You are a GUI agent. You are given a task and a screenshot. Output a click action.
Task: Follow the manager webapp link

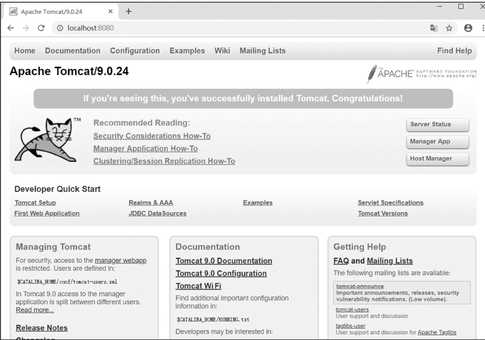click(x=121, y=260)
